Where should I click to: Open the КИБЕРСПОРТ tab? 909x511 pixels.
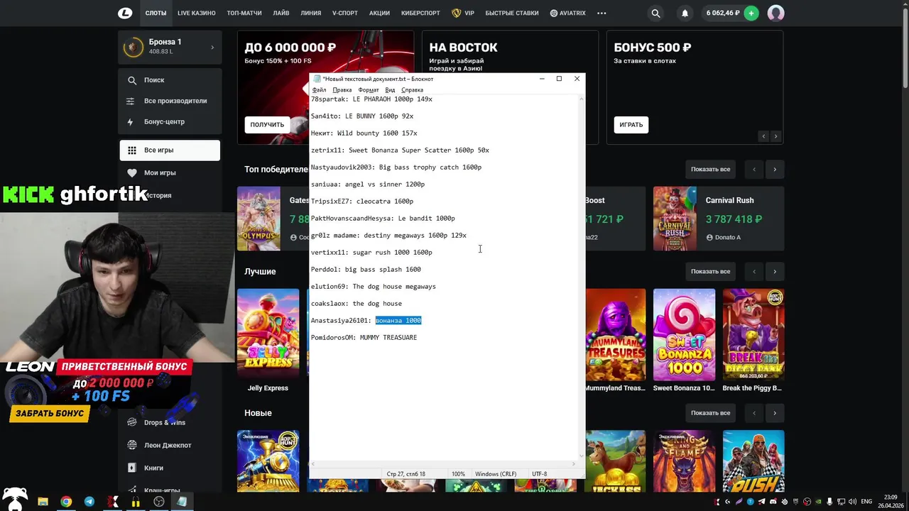(421, 13)
